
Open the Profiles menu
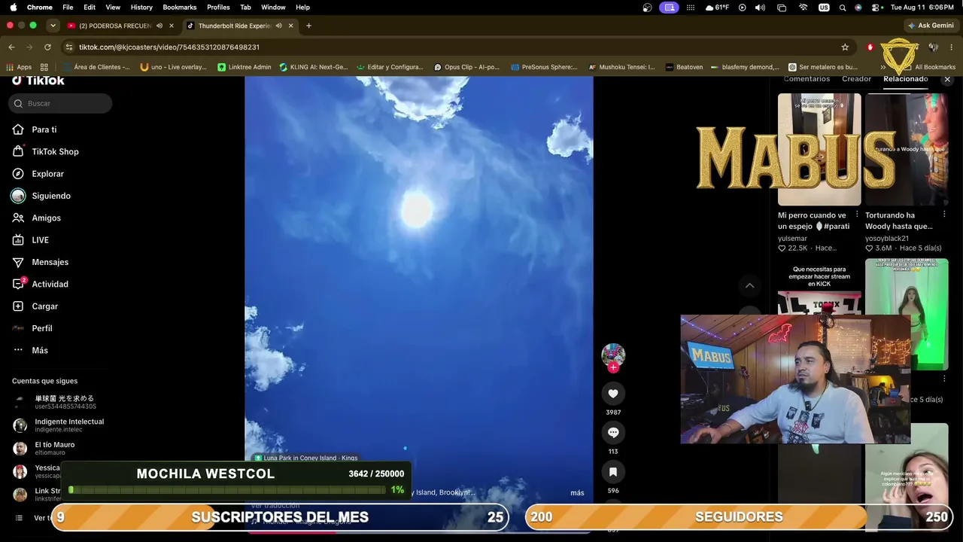(x=218, y=7)
